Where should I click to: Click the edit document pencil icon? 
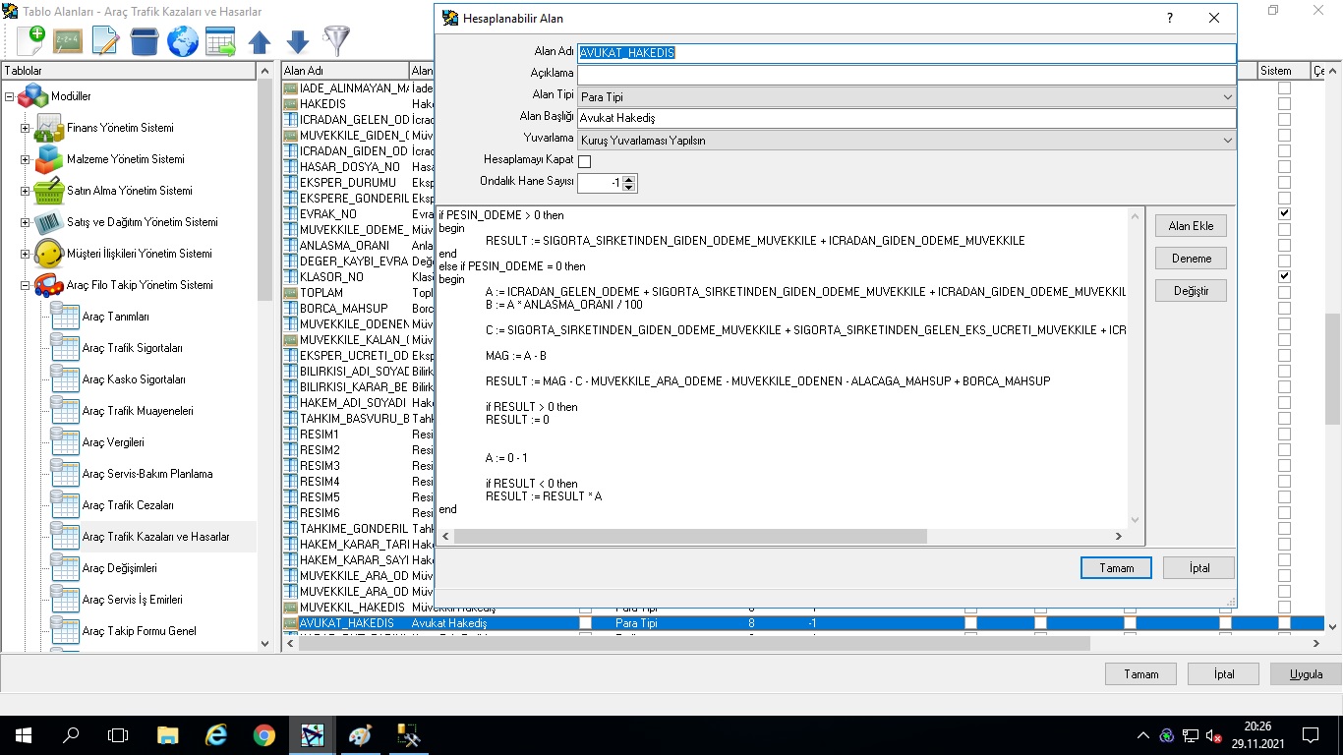105,40
